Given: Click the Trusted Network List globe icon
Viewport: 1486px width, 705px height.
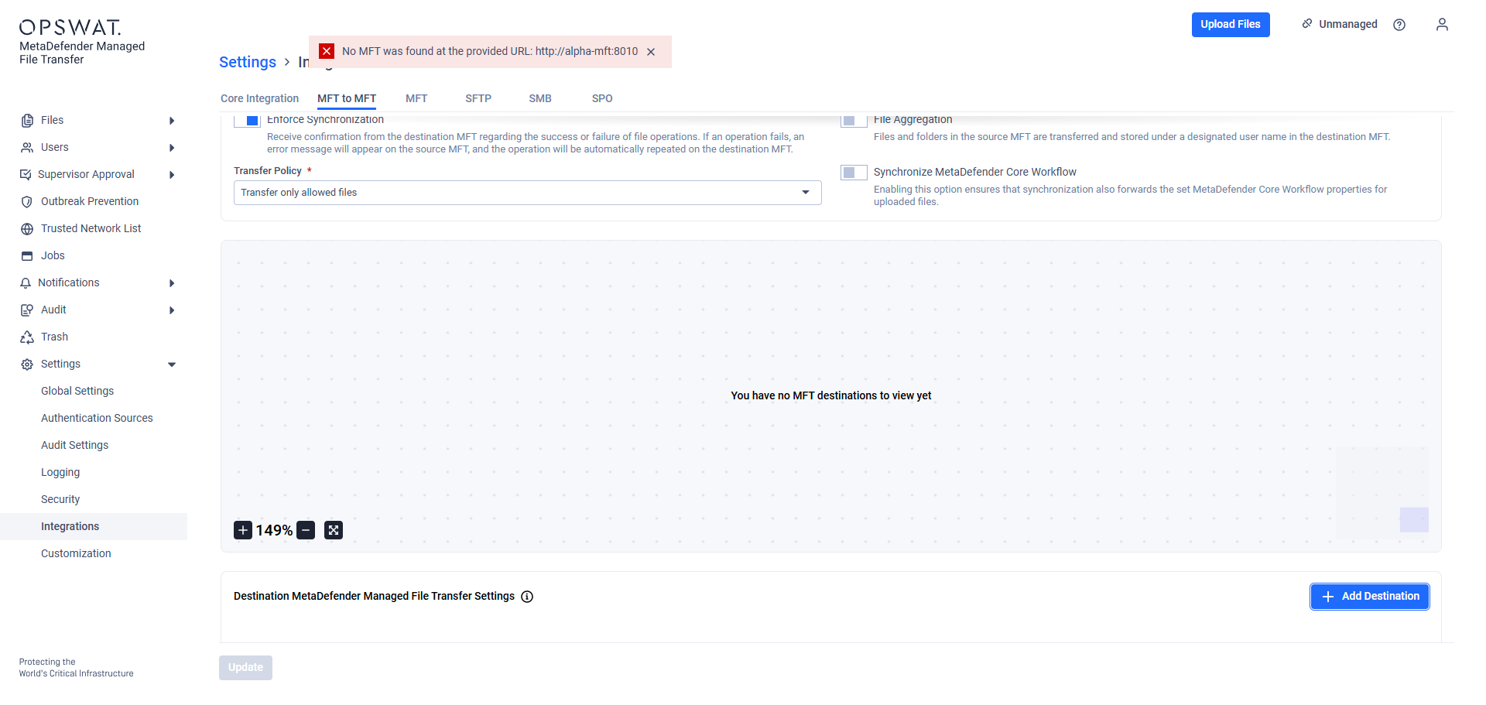Looking at the screenshot, I should pyautogui.click(x=27, y=229).
